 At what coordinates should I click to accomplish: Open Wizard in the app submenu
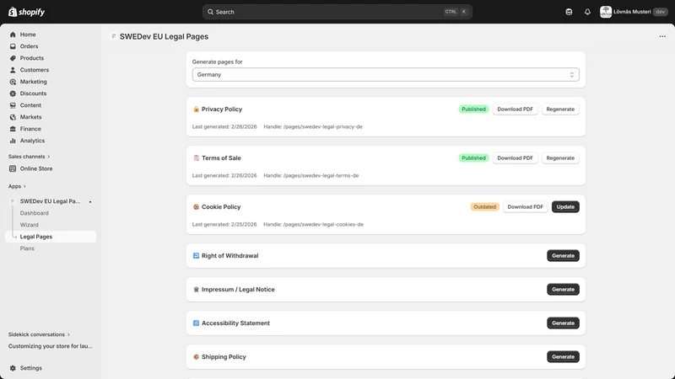pos(29,225)
